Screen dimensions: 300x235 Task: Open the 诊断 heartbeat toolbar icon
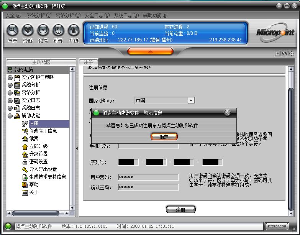pyautogui.click(x=28, y=30)
